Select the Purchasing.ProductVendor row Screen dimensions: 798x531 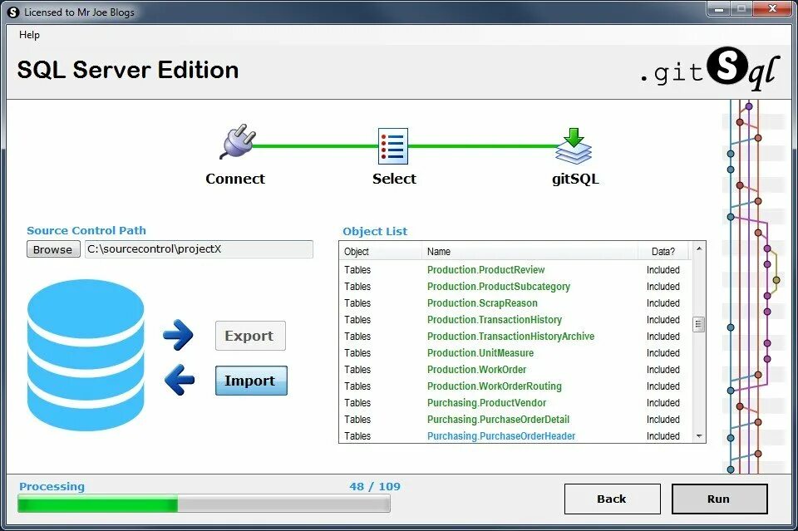515,403
